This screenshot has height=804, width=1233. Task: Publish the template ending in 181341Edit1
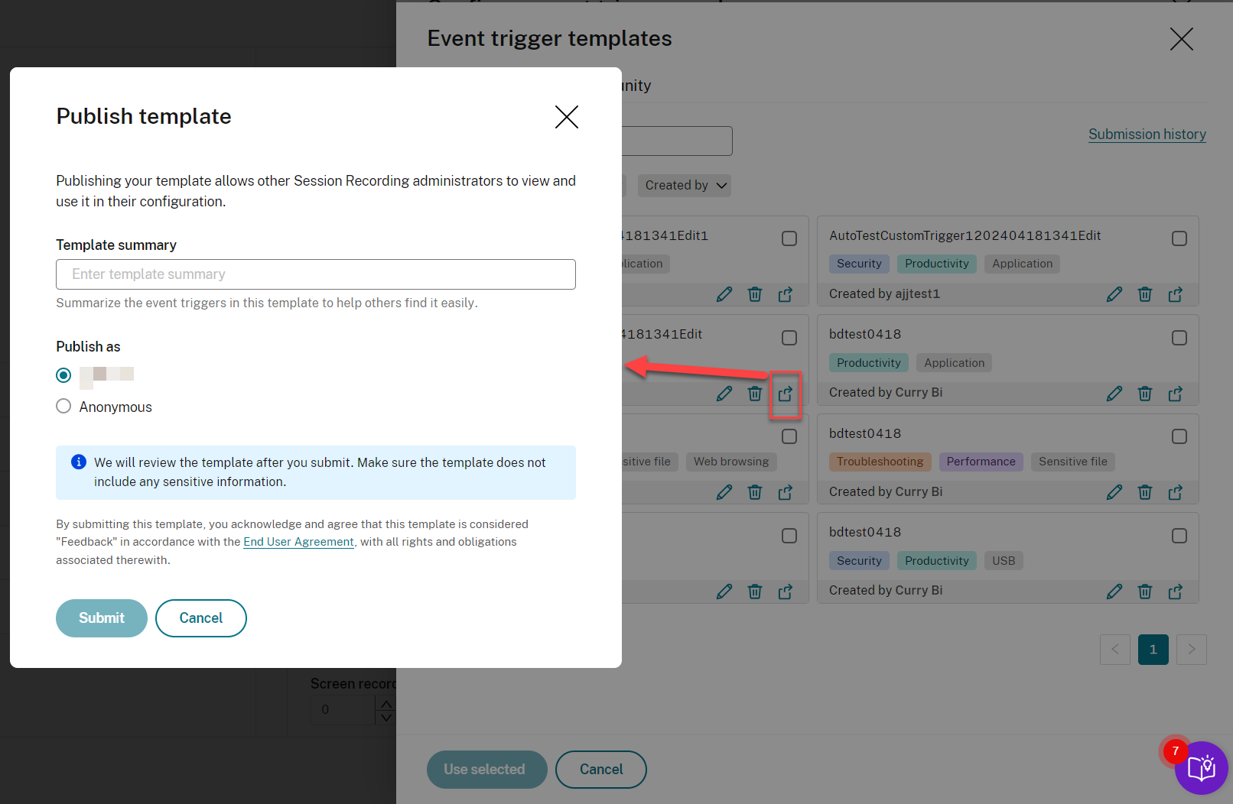click(786, 294)
